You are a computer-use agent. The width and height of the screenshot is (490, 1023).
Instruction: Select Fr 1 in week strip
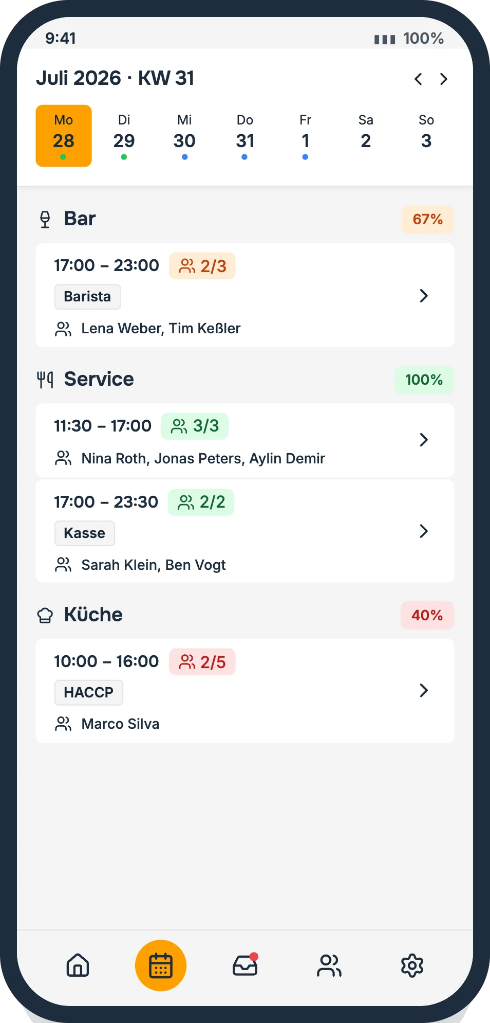305,136
